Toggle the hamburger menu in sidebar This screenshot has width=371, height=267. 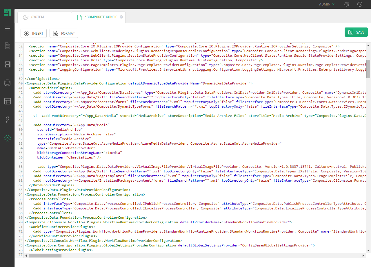[8, 28]
